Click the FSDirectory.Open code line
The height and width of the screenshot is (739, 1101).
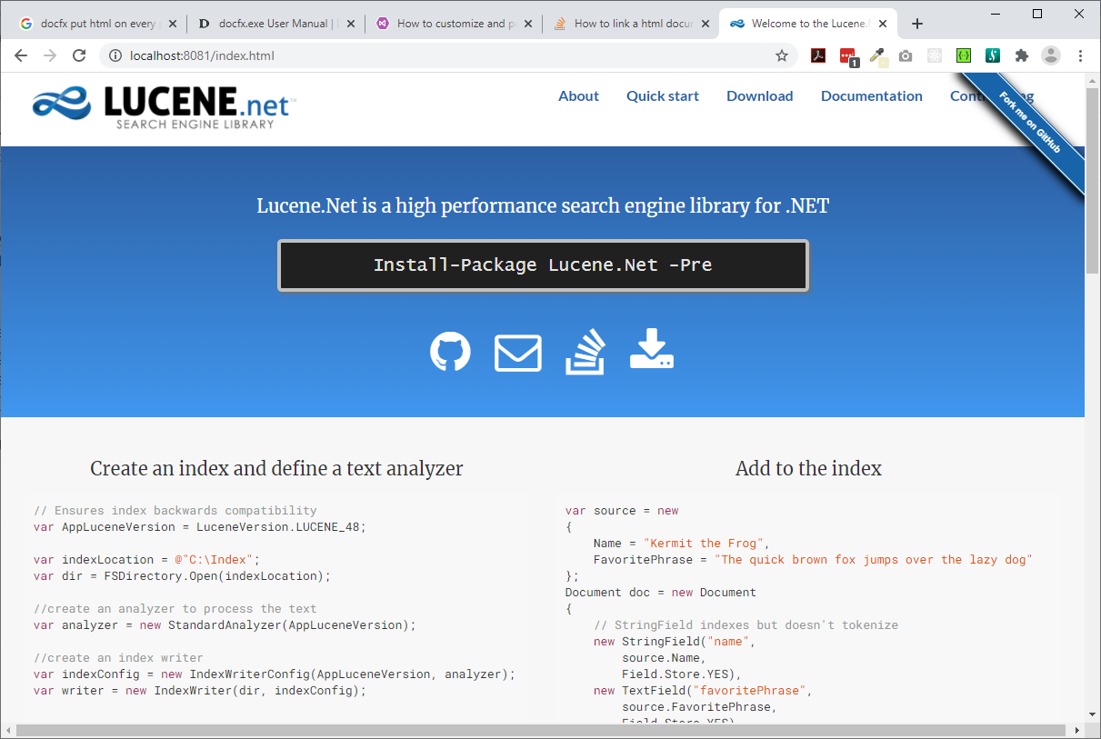pyautogui.click(x=183, y=576)
